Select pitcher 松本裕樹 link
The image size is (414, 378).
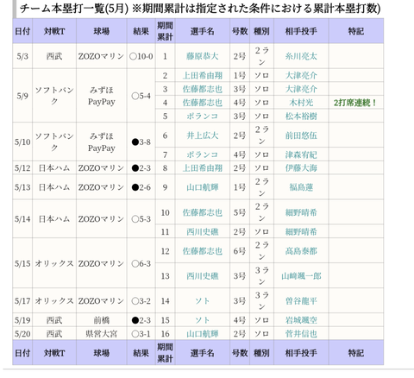301,116
